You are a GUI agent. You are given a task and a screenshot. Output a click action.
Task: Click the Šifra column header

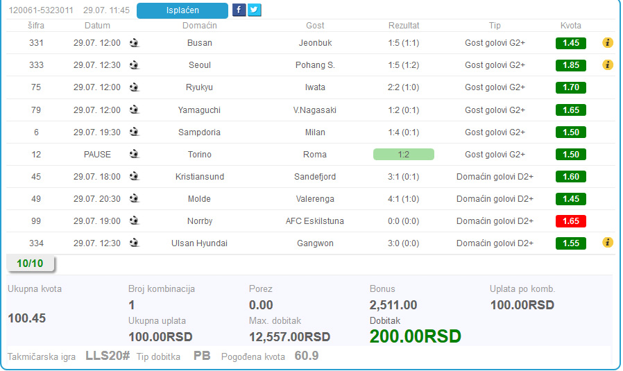(36, 26)
